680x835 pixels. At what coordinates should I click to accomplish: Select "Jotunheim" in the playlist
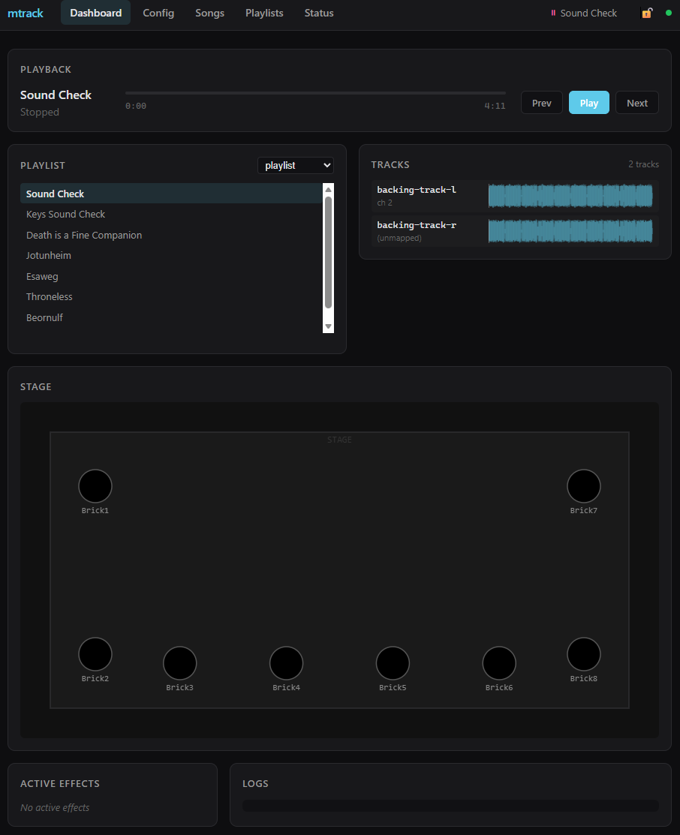tap(48, 255)
